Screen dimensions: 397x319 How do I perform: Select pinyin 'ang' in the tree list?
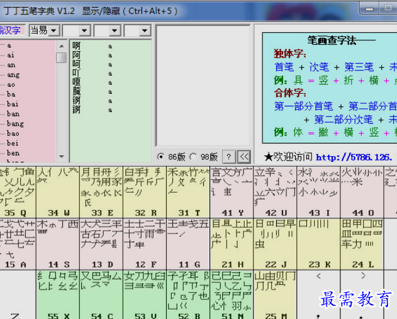pos(13,75)
